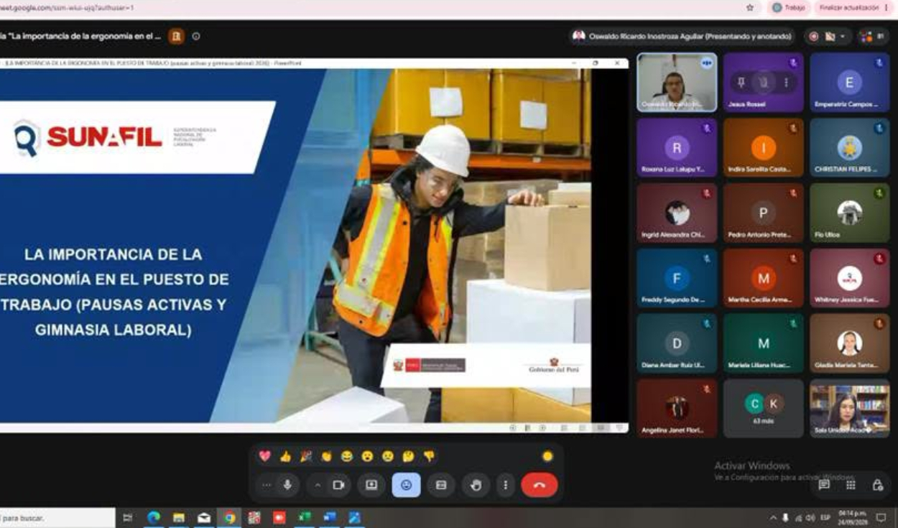Toggle the captions button

point(441,485)
